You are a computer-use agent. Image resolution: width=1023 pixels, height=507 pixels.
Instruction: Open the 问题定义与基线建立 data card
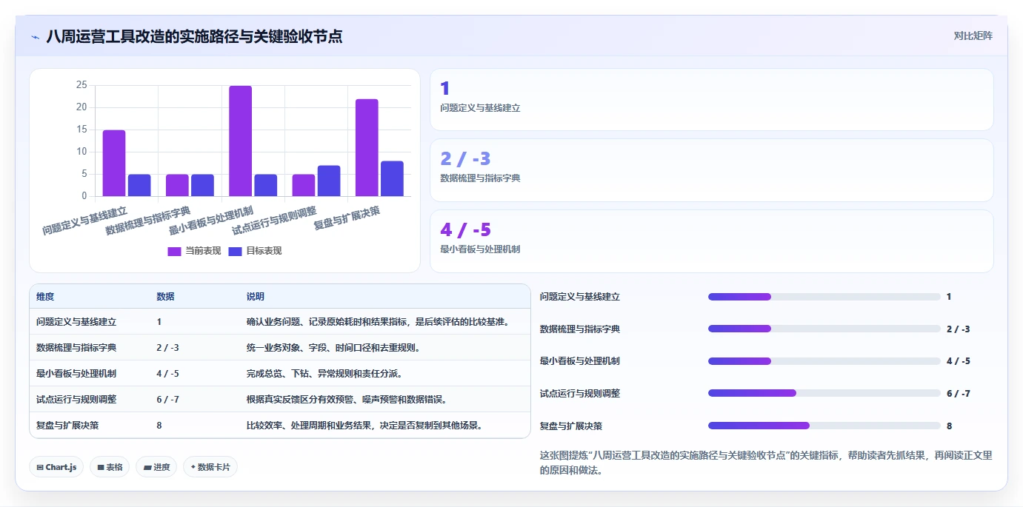[x=711, y=100]
